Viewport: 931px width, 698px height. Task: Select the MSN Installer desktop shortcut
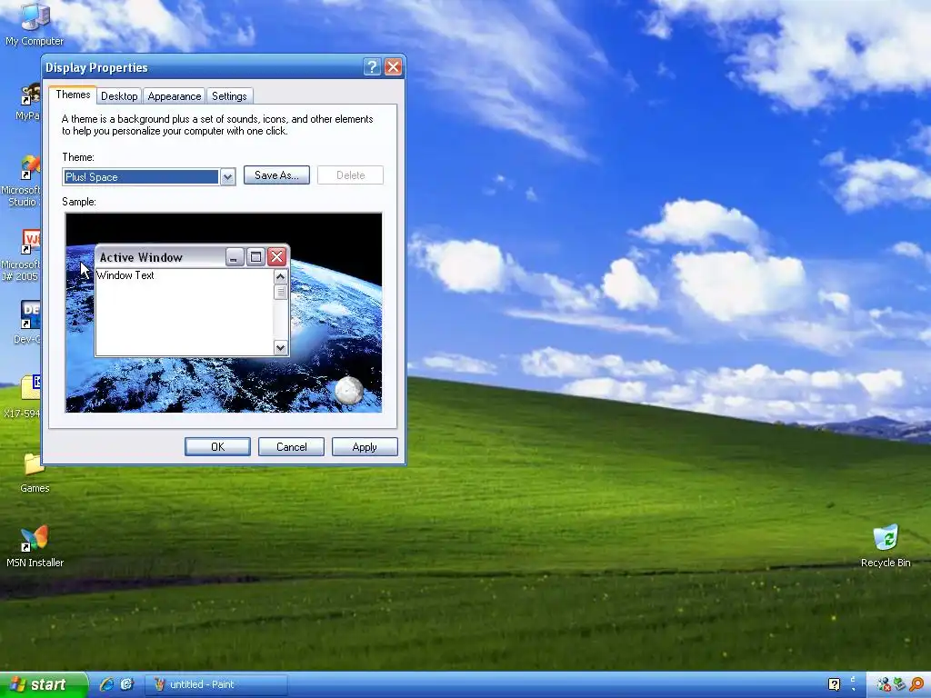(x=35, y=546)
